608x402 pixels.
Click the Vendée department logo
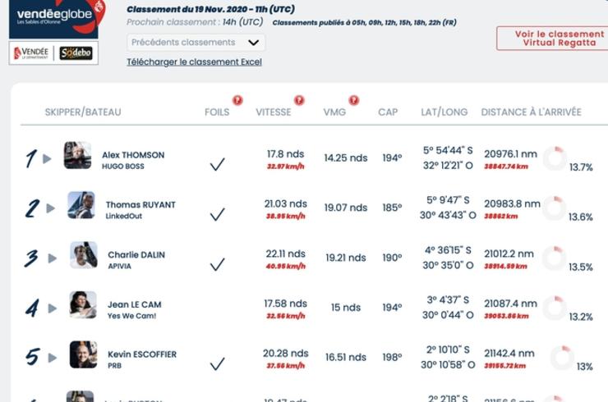(x=32, y=53)
